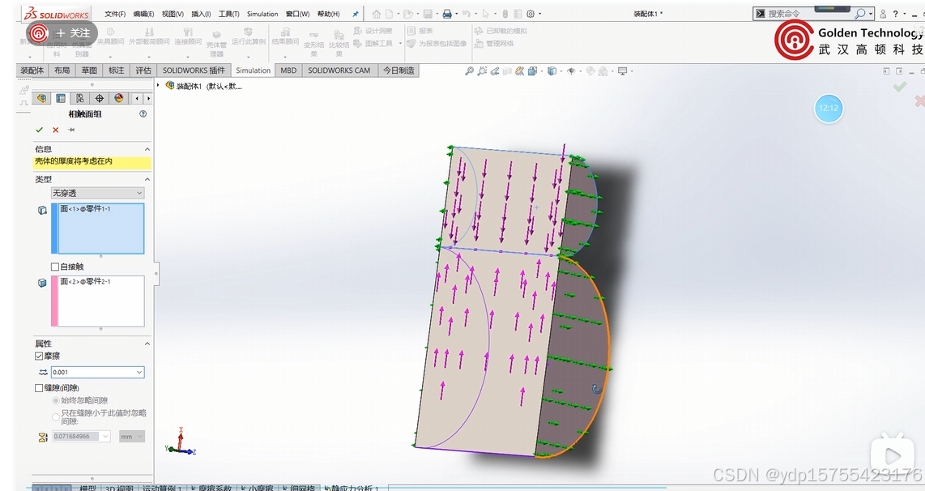Click the Previous View icon
Screen dimensions: 925x491
coord(494,70)
